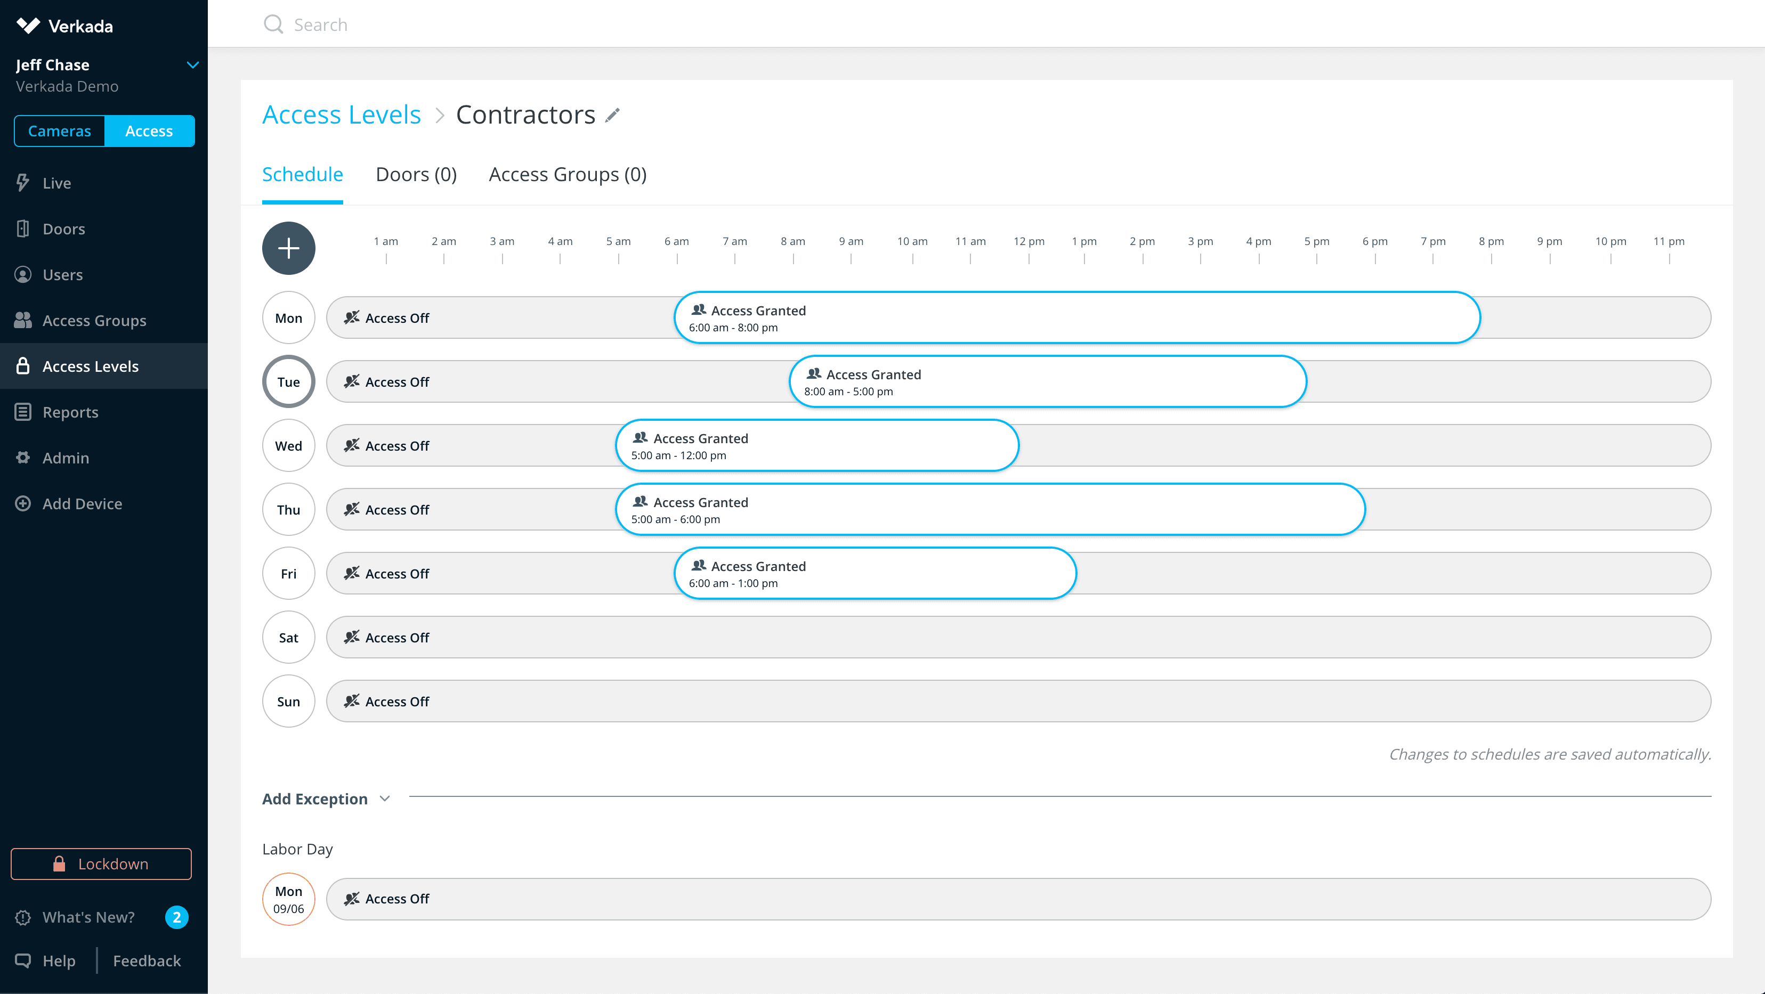Click the Lockdown button
This screenshot has width=1765, height=994.
(101, 864)
